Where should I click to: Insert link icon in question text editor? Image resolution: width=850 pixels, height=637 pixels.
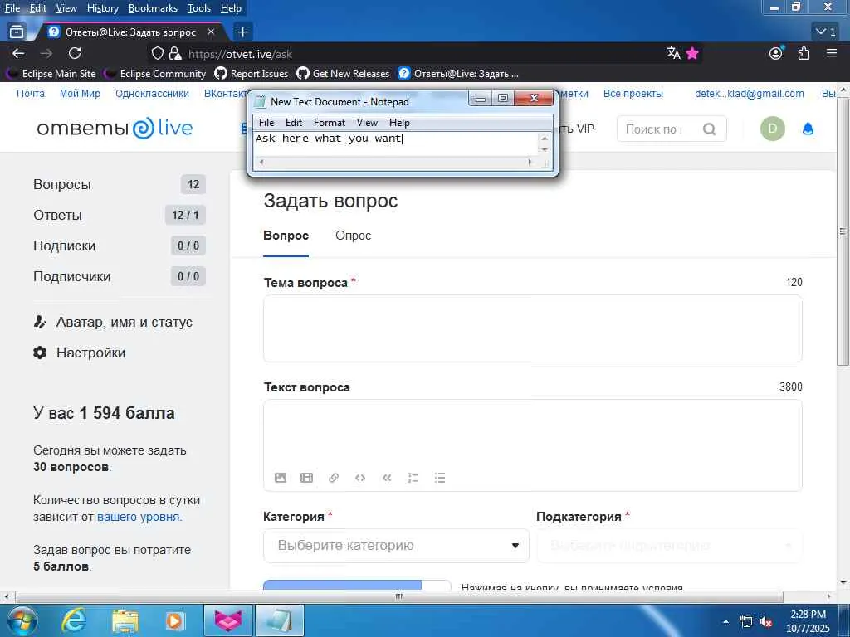pos(334,477)
